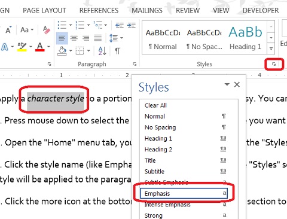Open the Text Effects dropdown arrow
The width and height of the screenshot is (287, 219).
click(x=13, y=47)
